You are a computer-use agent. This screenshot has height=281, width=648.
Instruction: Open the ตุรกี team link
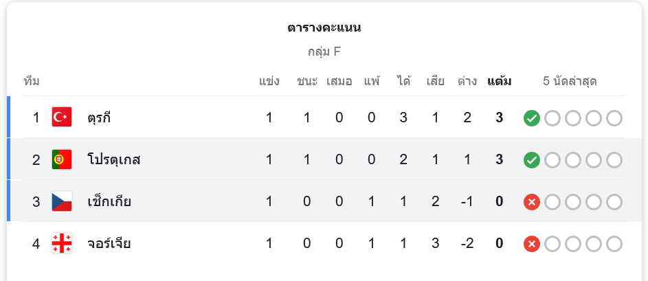point(99,118)
